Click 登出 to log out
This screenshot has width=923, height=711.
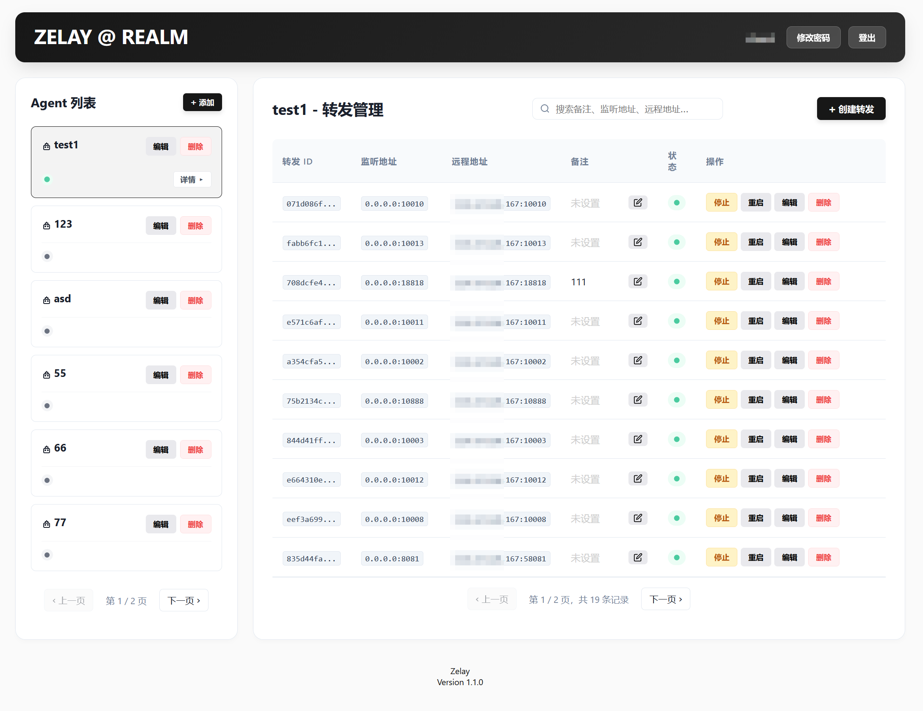click(x=866, y=38)
